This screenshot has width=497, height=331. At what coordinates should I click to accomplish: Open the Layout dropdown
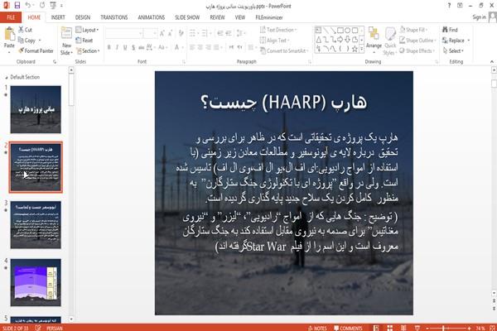coord(87,30)
